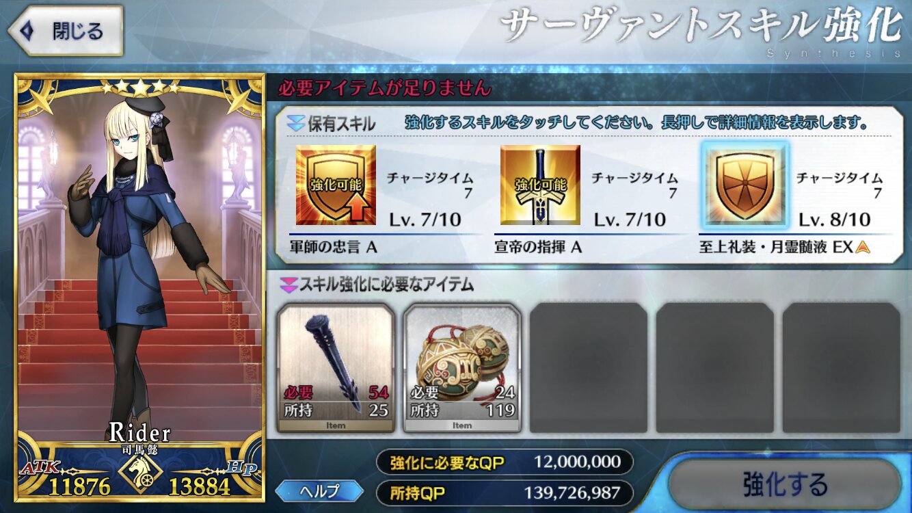Image resolution: width=912 pixels, height=513 pixels.
Task: Tap the 所持QP amount field
Action: pyautogui.click(x=505, y=492)
